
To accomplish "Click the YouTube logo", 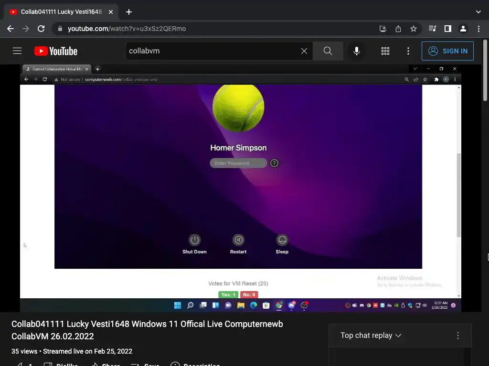I will pyautogui.click(x=56, y=51).
